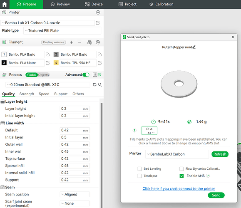Edit the Bambu Lab X1 Carbon printer preset
241x208 pixels.
pyautogui.click(x=98, y=23)
